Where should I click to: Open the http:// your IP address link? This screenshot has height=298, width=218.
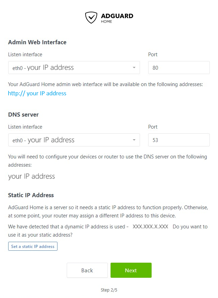coord(37,93)
